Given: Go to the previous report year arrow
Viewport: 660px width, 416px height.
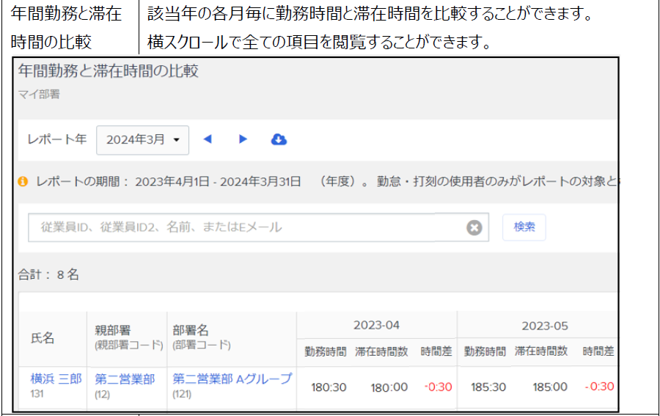Looking at the screenshot, I should coord(208,139).
